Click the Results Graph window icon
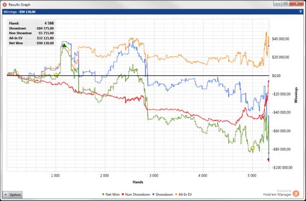The image size is (306, 201). point(5,4)
